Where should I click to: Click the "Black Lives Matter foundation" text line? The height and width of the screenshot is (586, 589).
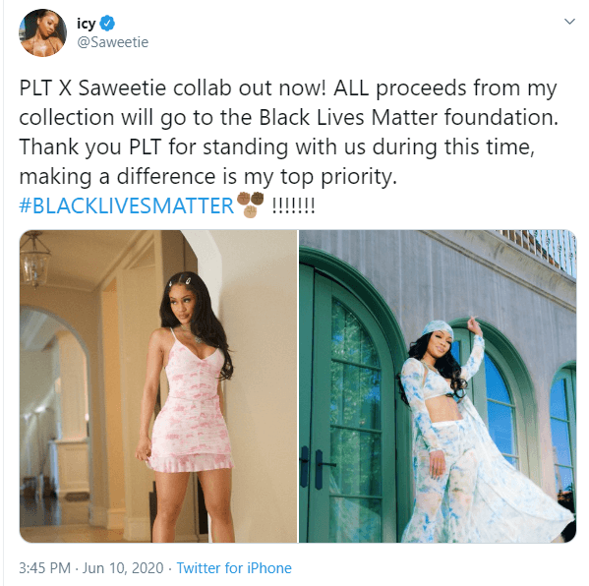[288, 117]
